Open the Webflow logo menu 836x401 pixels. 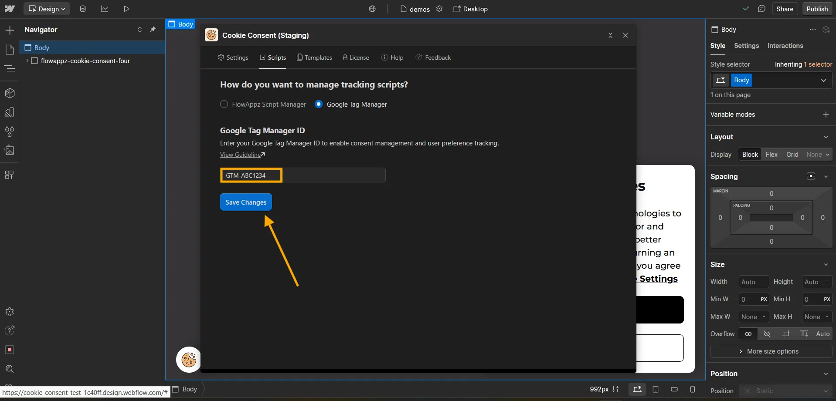9,9
